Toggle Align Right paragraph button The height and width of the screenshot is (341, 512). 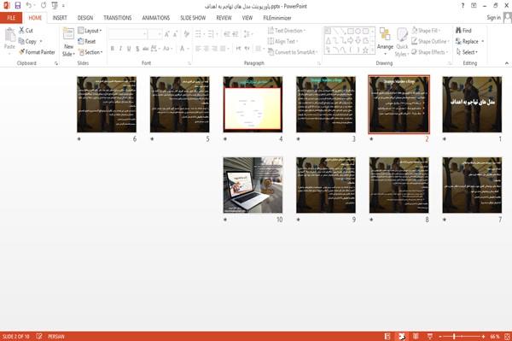click(x=214, y=49)
